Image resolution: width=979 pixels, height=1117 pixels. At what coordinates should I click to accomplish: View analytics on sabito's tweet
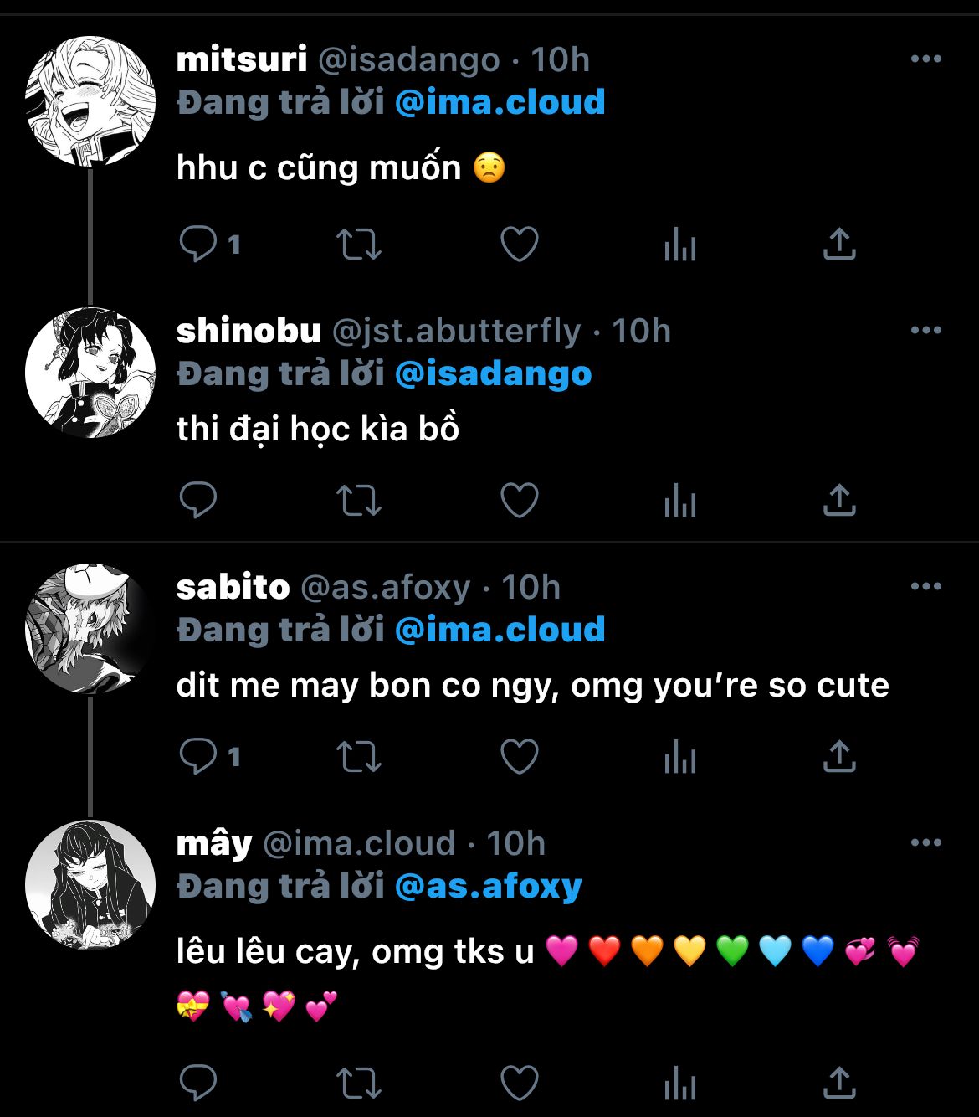tap(679, 758)
